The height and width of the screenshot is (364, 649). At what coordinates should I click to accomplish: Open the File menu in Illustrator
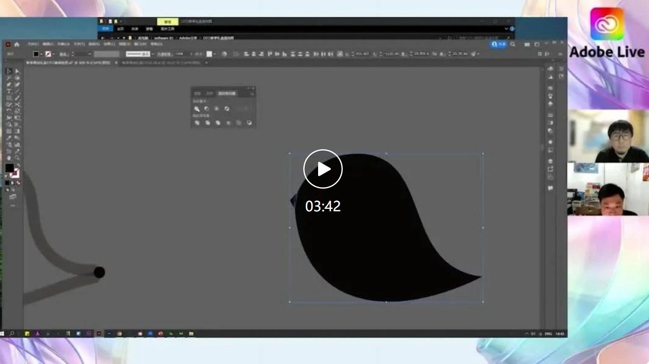coord(33,44)
